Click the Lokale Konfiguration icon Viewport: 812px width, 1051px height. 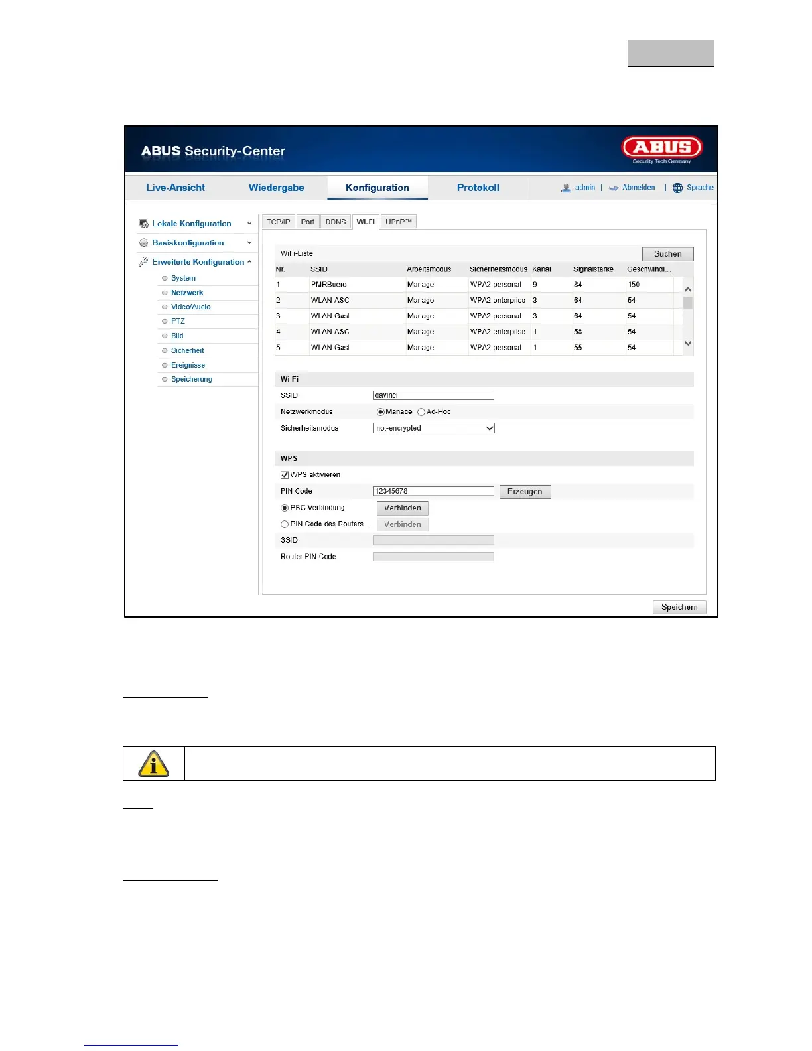(144, 224)
